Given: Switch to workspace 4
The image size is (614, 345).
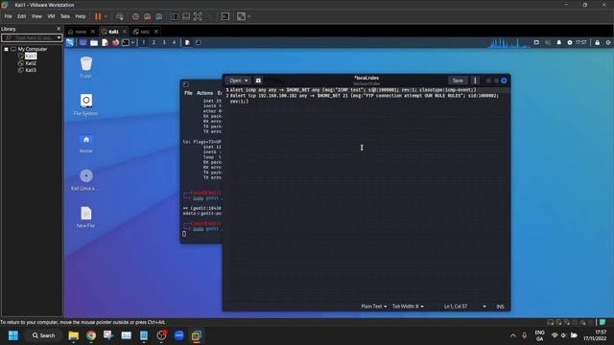Looking at the screenshot, I should point(175,42).
